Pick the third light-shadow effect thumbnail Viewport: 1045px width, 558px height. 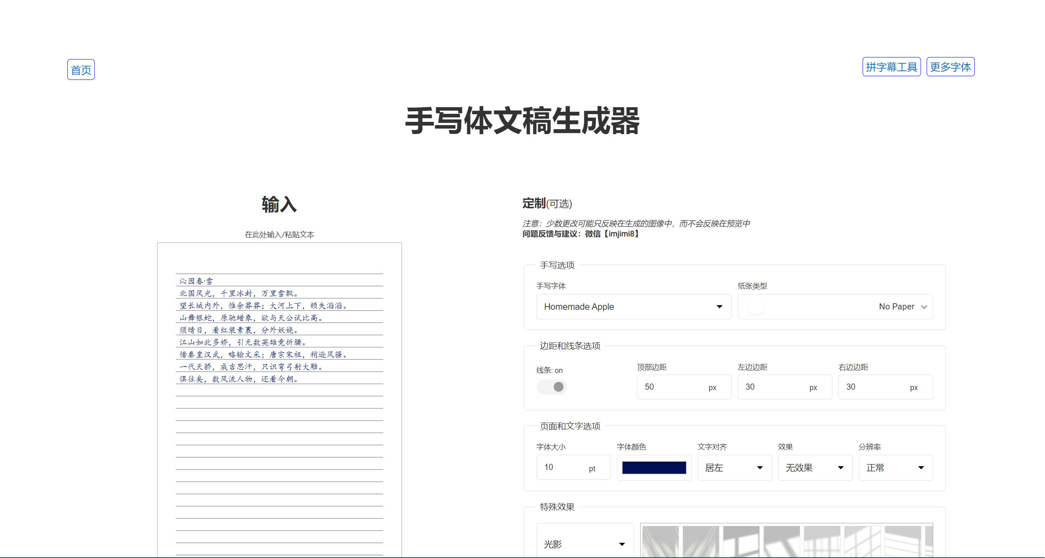point(741,541)
